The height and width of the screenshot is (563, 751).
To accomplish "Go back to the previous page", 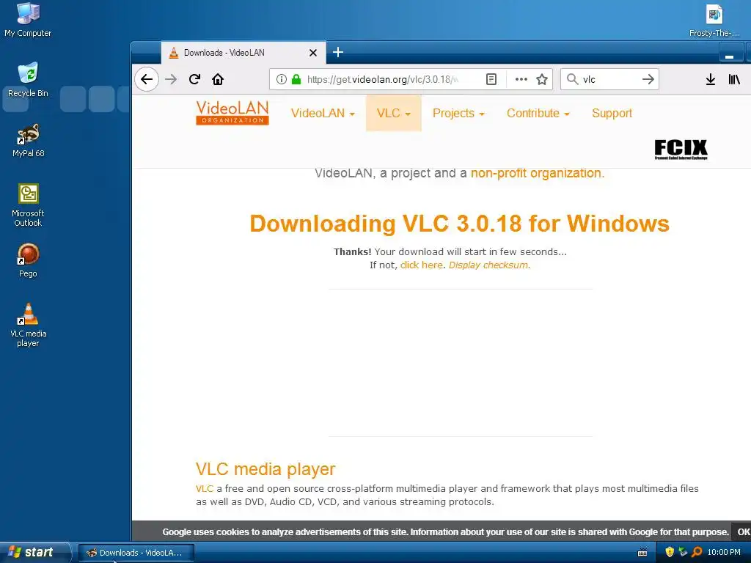I will click(x=147, y=79).
